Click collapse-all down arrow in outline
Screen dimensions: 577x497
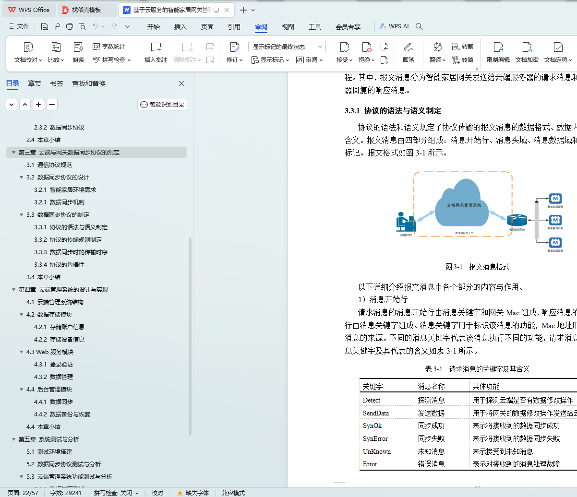click(x=12, y=105)
